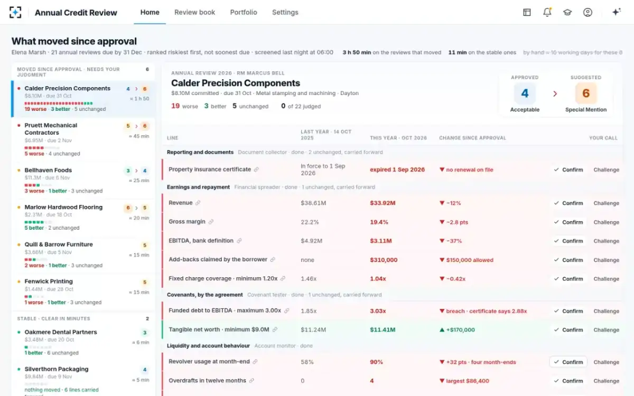Click the "expired 1 Sep 2026" value
Screen dimensions: 634x396
point(397,170)
